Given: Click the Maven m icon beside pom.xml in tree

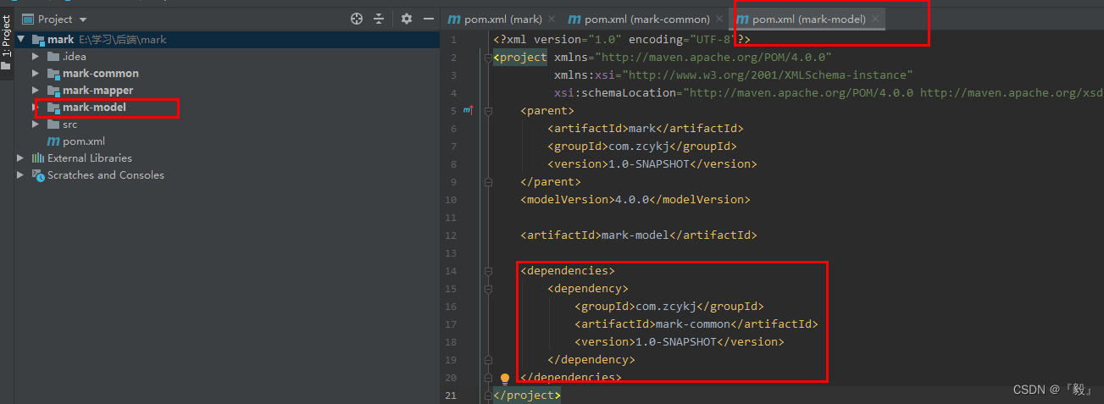Looking at the screenshot, I should (x=53, y=141).
